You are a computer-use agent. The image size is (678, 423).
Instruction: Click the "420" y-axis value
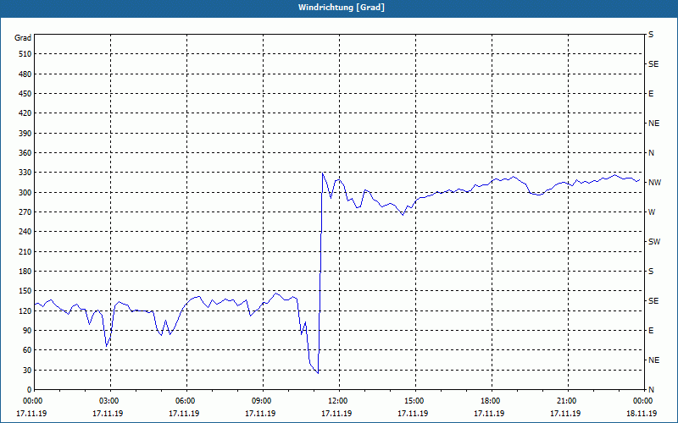coord(25,113)
